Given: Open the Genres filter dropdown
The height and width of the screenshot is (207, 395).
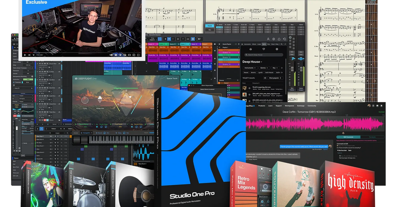Looking at the screenshot, I should 264,68.
